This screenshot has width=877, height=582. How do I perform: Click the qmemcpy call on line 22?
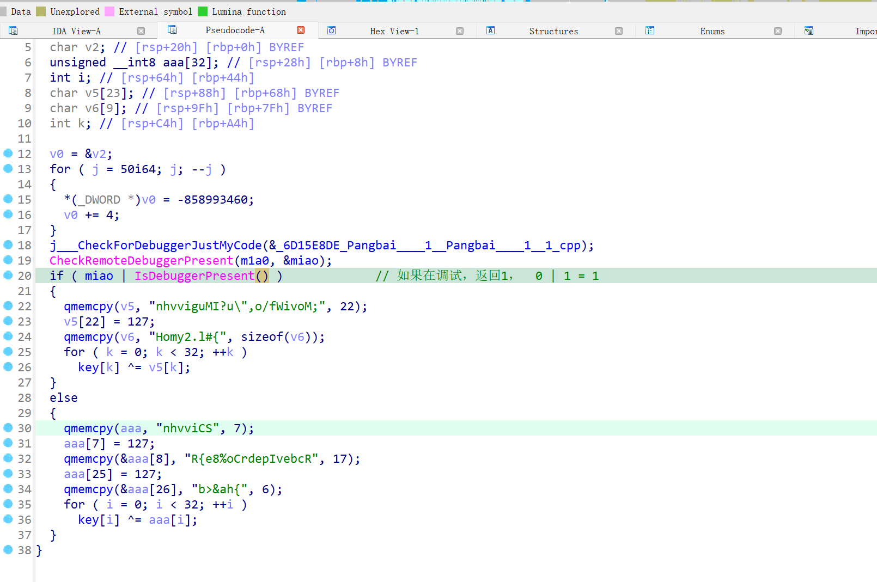pos(88,307)
